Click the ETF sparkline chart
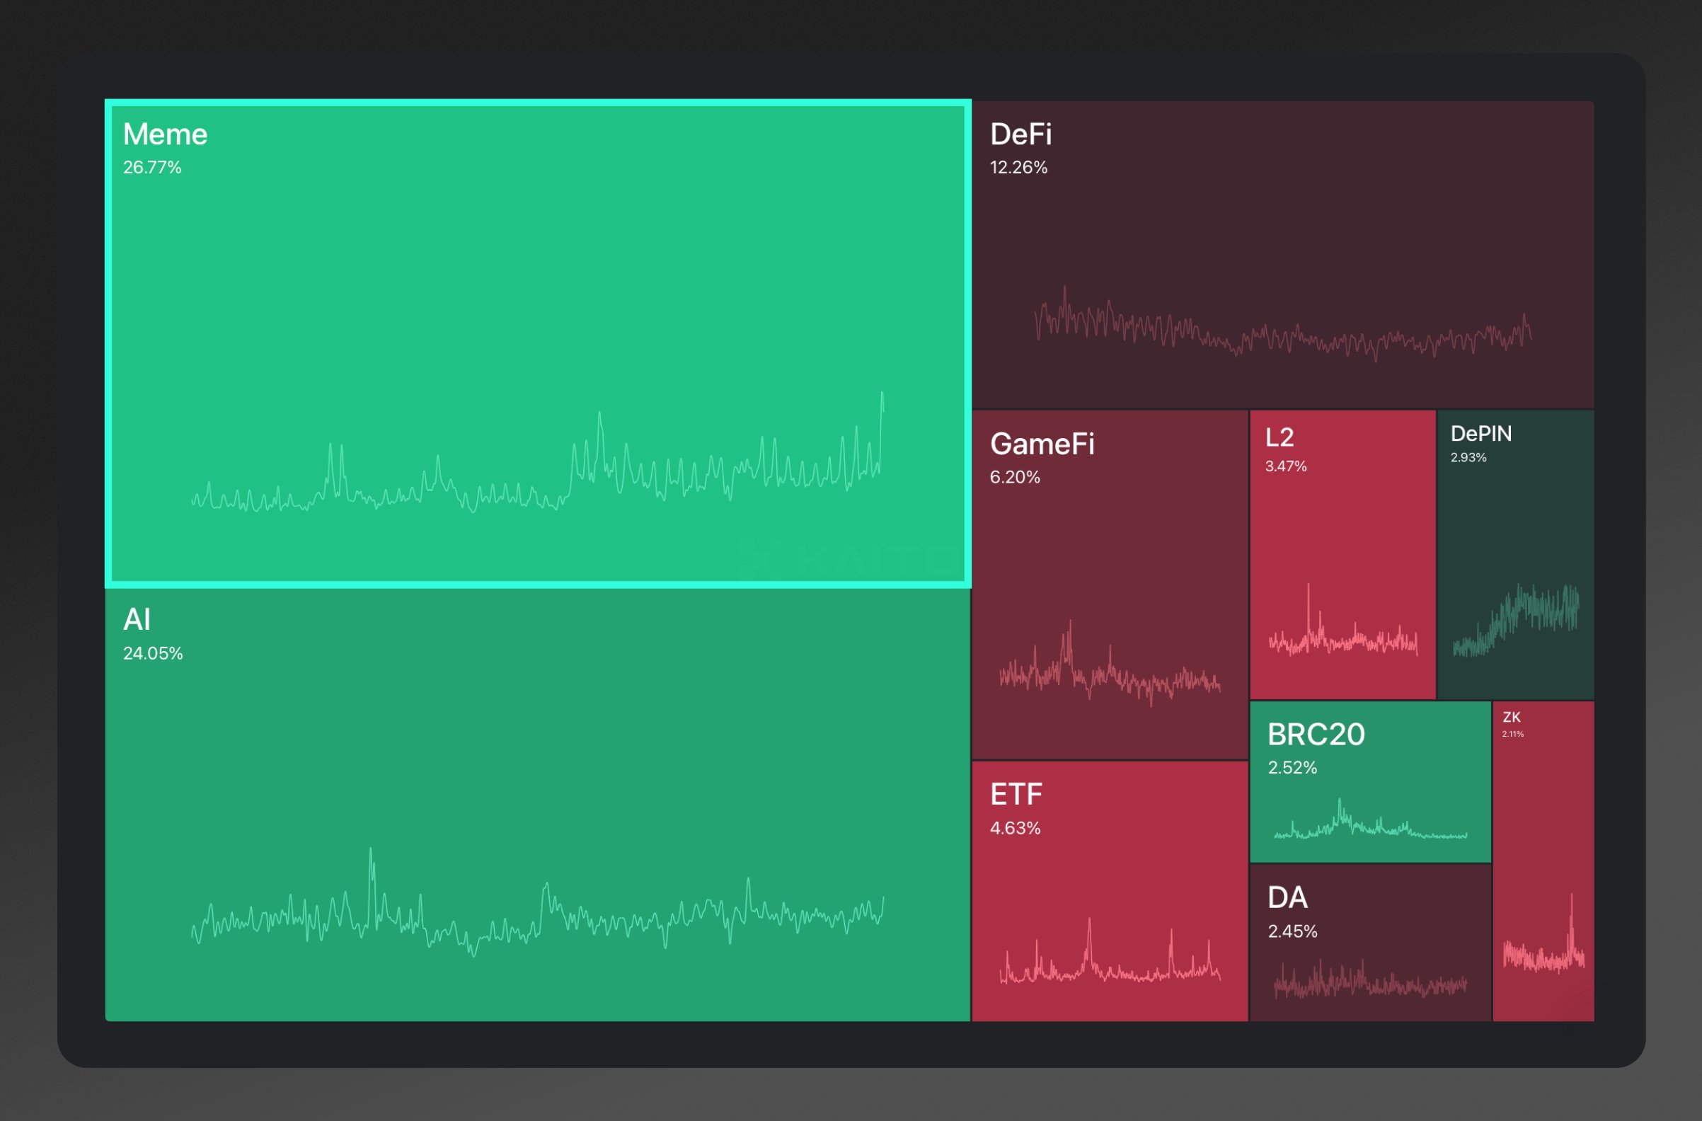 tap(1109, 962)
